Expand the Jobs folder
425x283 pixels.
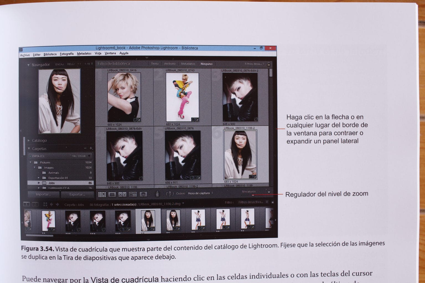pos(39,183)
